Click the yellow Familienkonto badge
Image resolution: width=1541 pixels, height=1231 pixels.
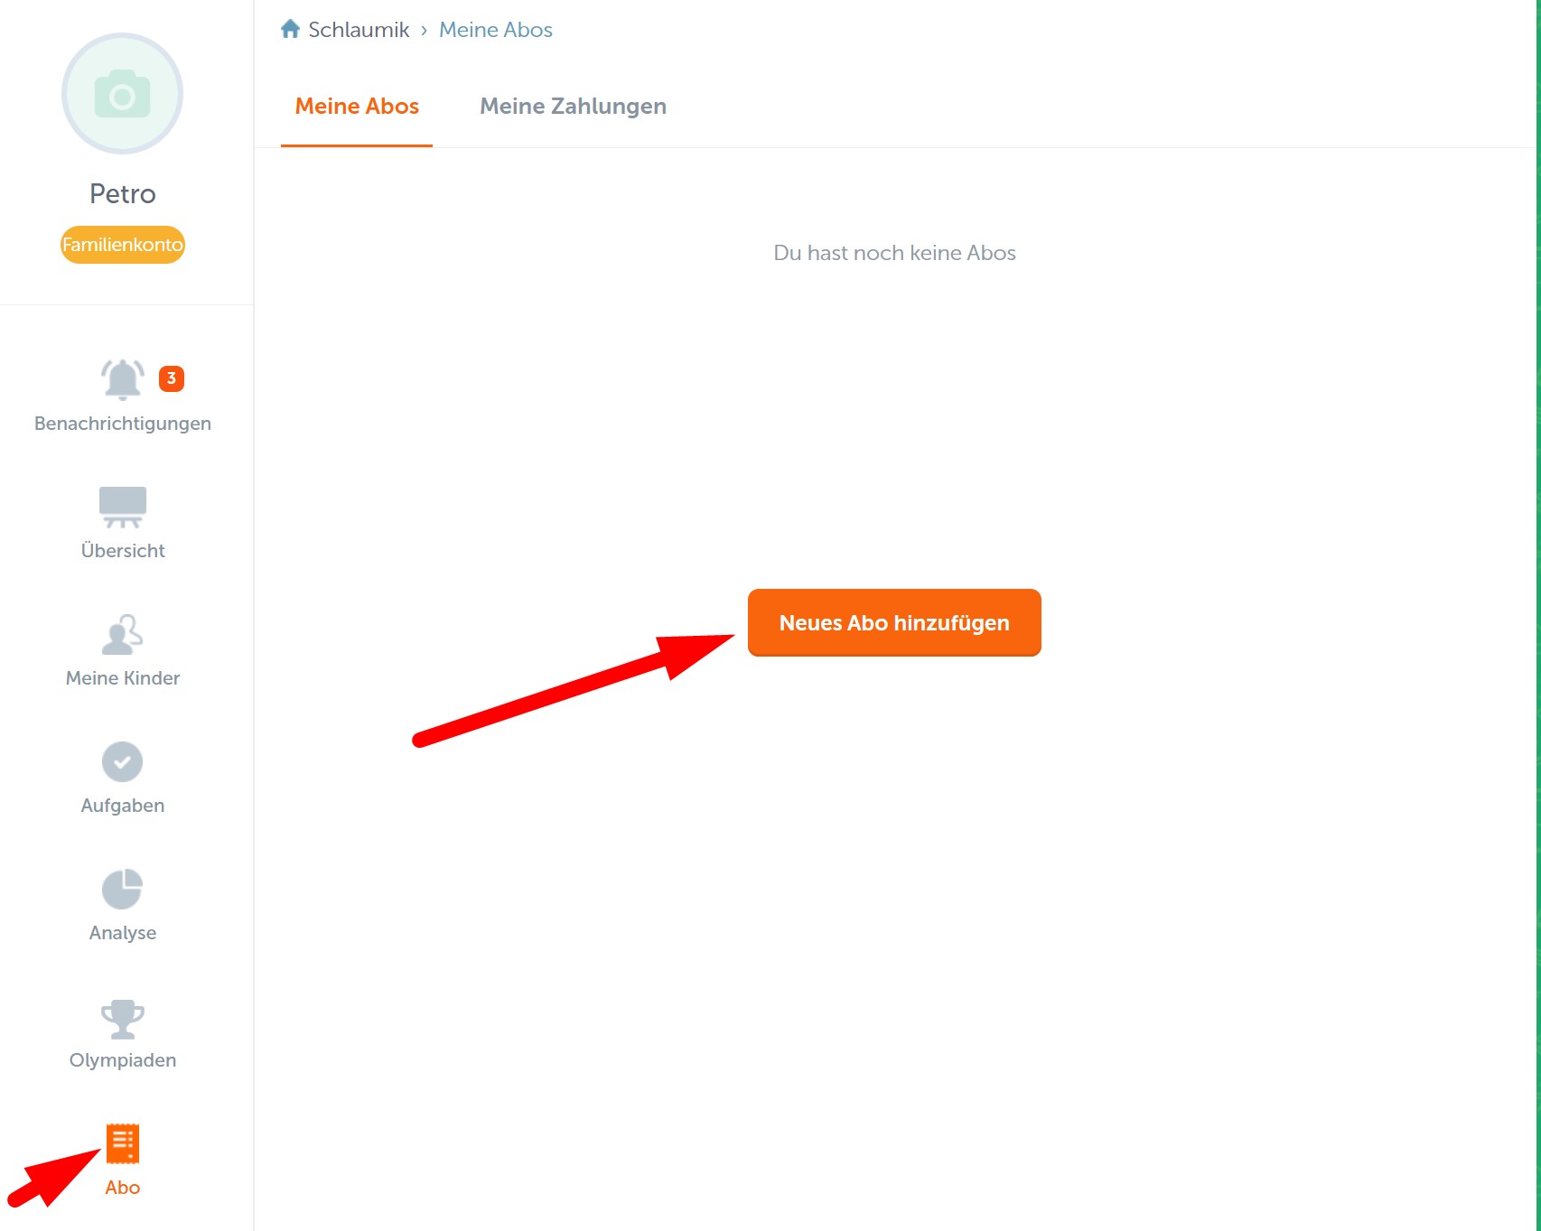[122, 245]
